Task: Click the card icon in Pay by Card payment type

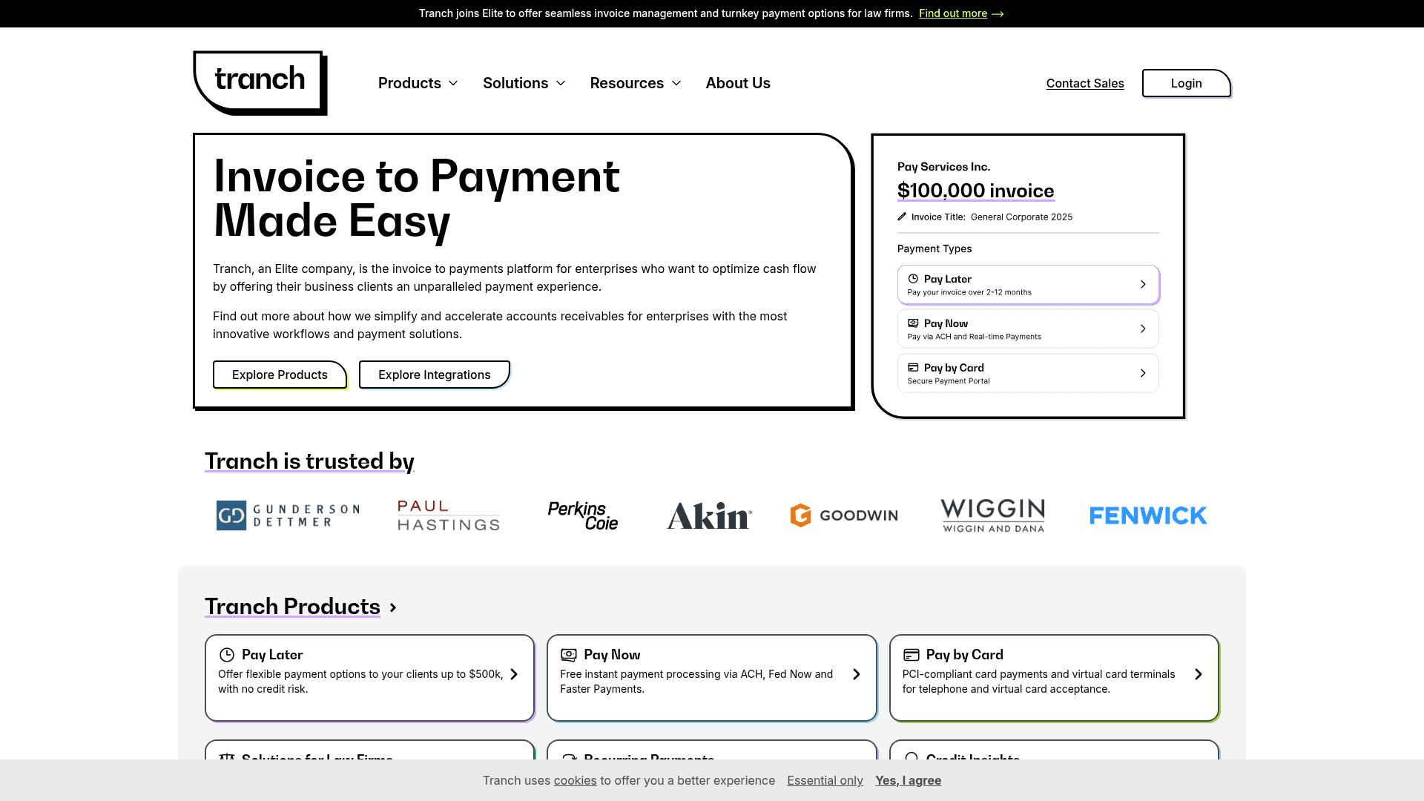Action: [x=913, y=368]
